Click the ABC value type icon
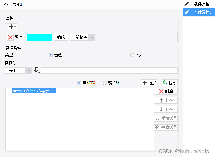Screen dimensions: 215x157 36,70
